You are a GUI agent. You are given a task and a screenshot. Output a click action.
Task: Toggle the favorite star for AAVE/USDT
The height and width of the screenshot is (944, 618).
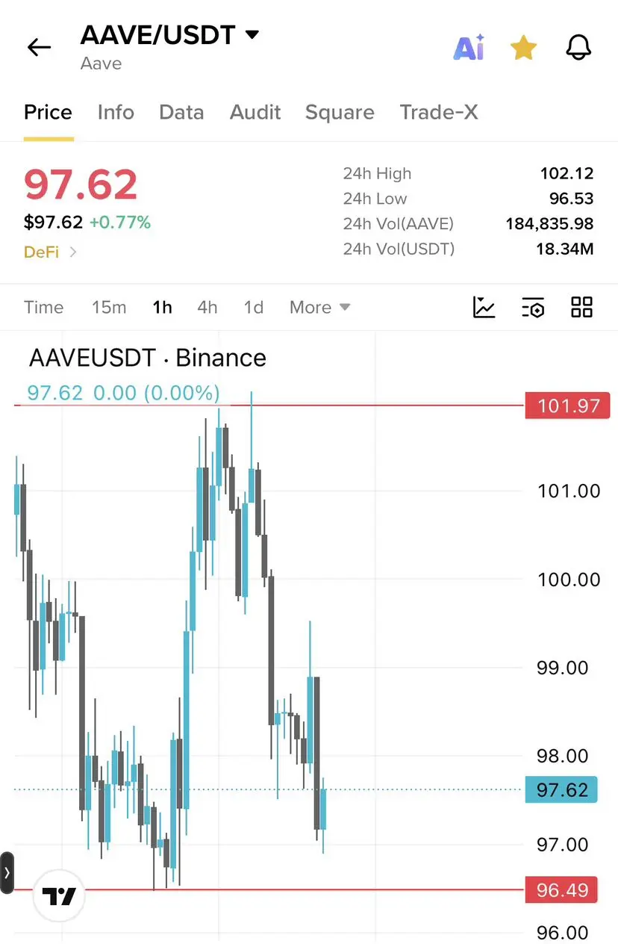(x=523, y=49)
